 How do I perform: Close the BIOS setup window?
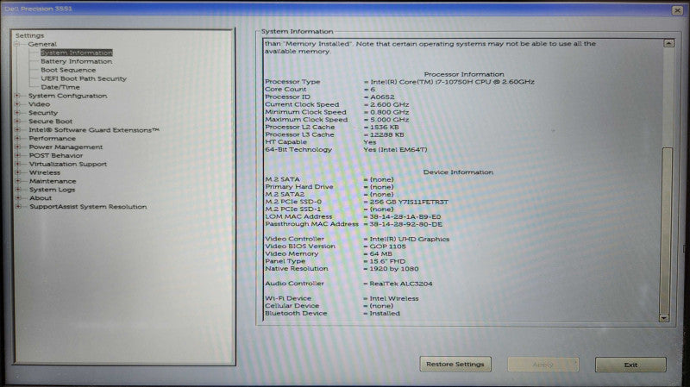(x=677, y=9)
